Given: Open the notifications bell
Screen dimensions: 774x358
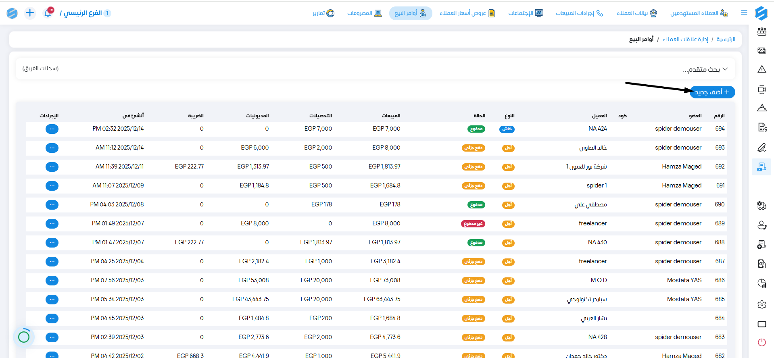Looking at the screenshot, I should point(48,13).
